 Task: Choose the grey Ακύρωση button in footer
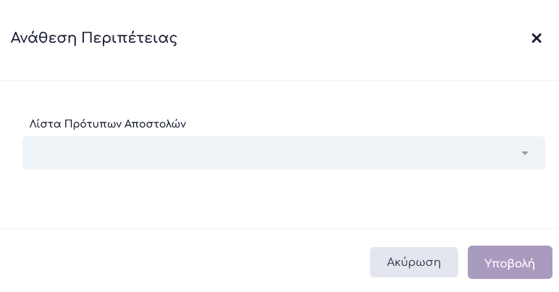pyautogui.click(x=413, y=262)
